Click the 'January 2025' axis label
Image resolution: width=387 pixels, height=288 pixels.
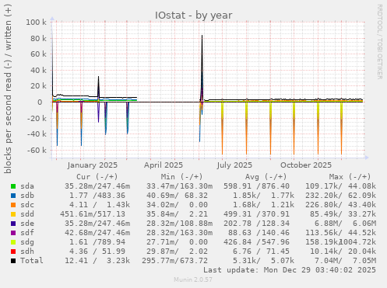point(93,165)
